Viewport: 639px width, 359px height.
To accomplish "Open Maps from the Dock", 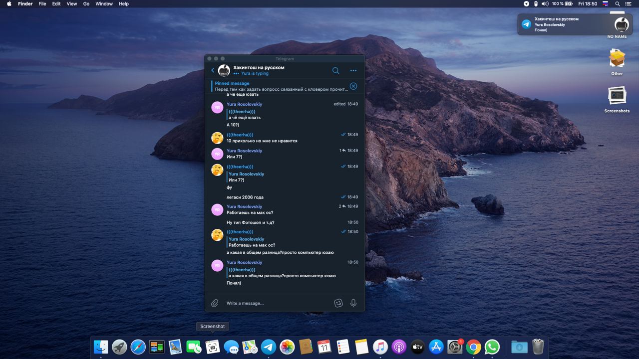I will 250,347.
